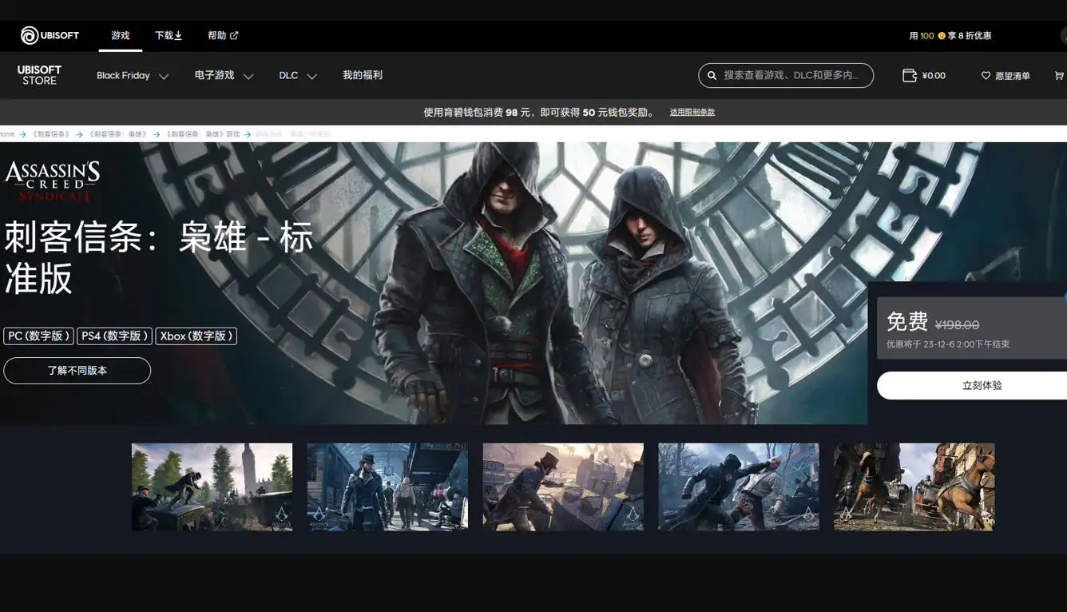Open the UBISOFT STORE home logo
This screenshot has height=612, width=1067.
(39, 75)
